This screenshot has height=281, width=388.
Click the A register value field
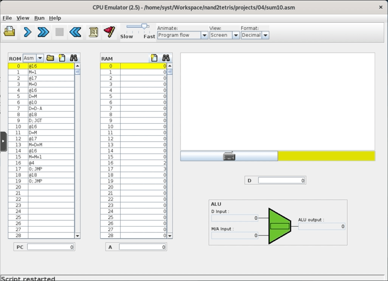point(143,247)
